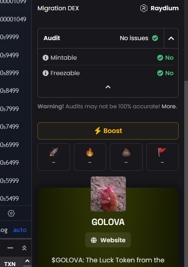The width and height of the screenshot is (188, 267).
Task: Open the GOLOVA Website link
Action: [108, 240]
